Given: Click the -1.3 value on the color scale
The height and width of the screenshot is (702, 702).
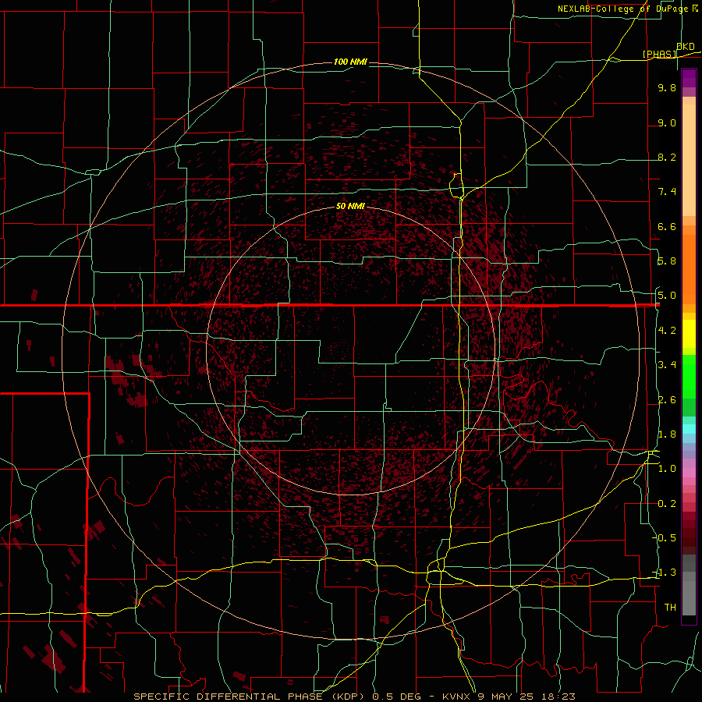Looking at the screenshot, I should point(665,573).
